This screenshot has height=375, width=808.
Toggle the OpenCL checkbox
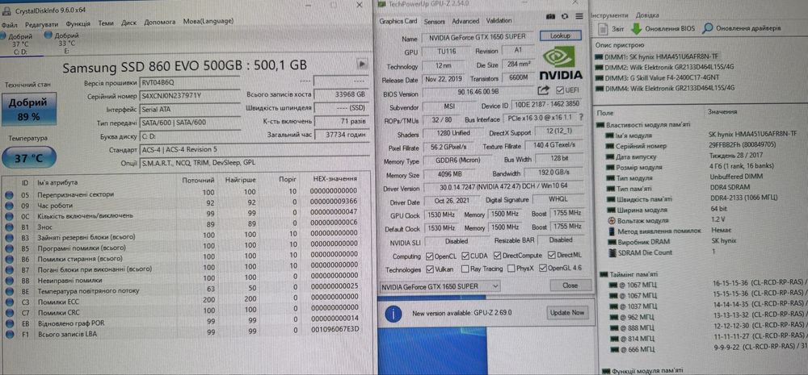(x=431, y=256)
